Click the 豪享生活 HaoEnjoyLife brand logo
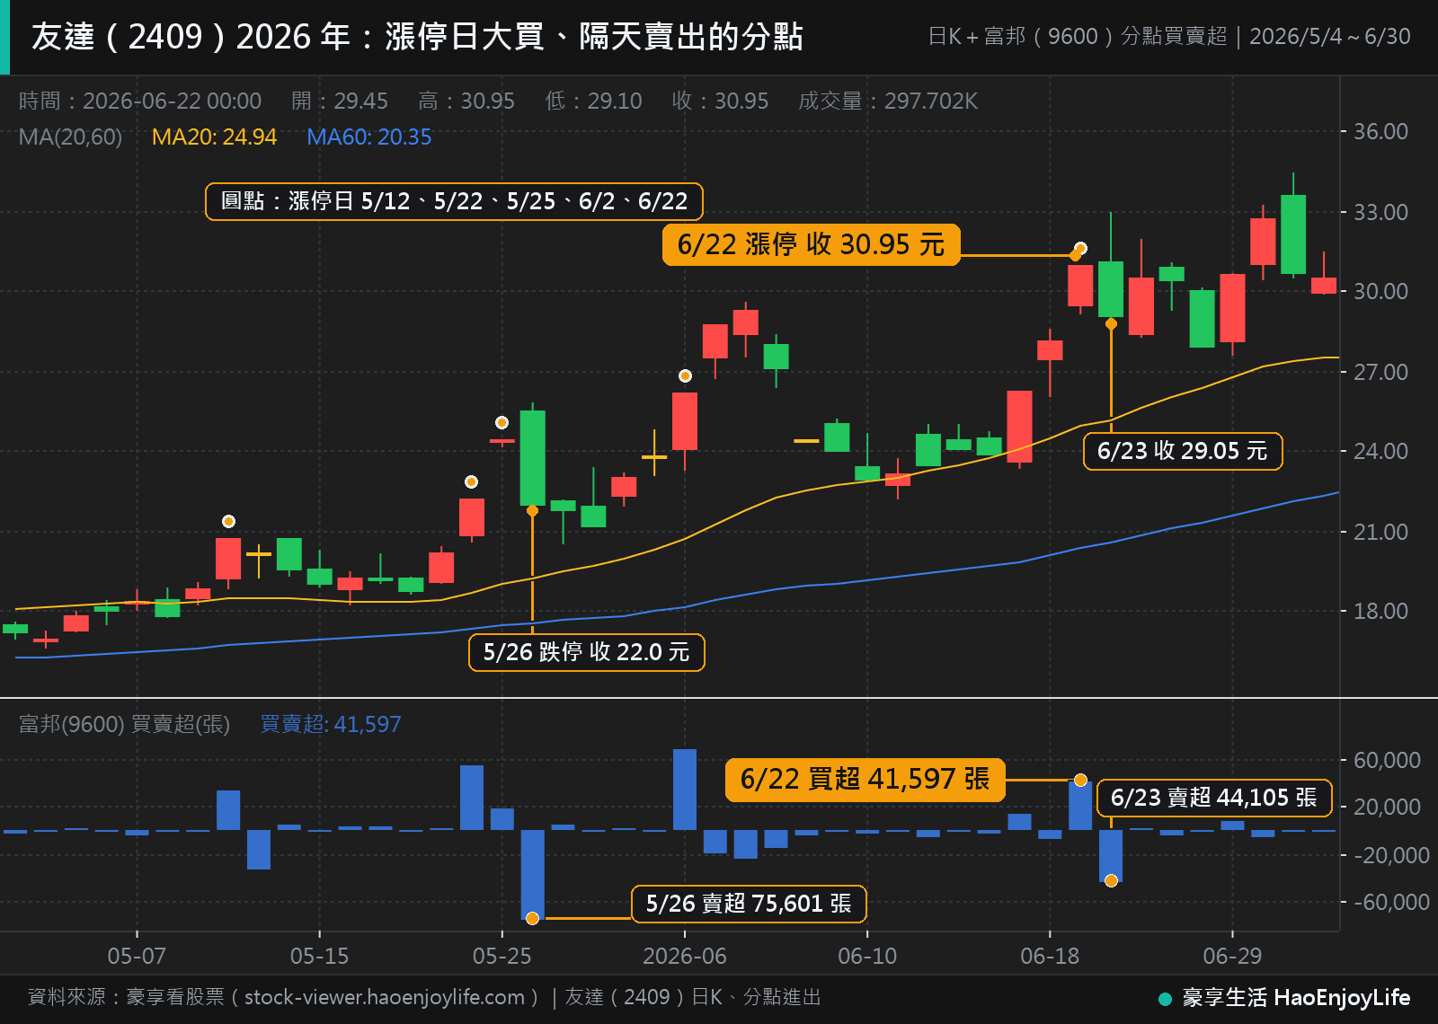This screenshot has width=1438, height=1024. 1284,998
